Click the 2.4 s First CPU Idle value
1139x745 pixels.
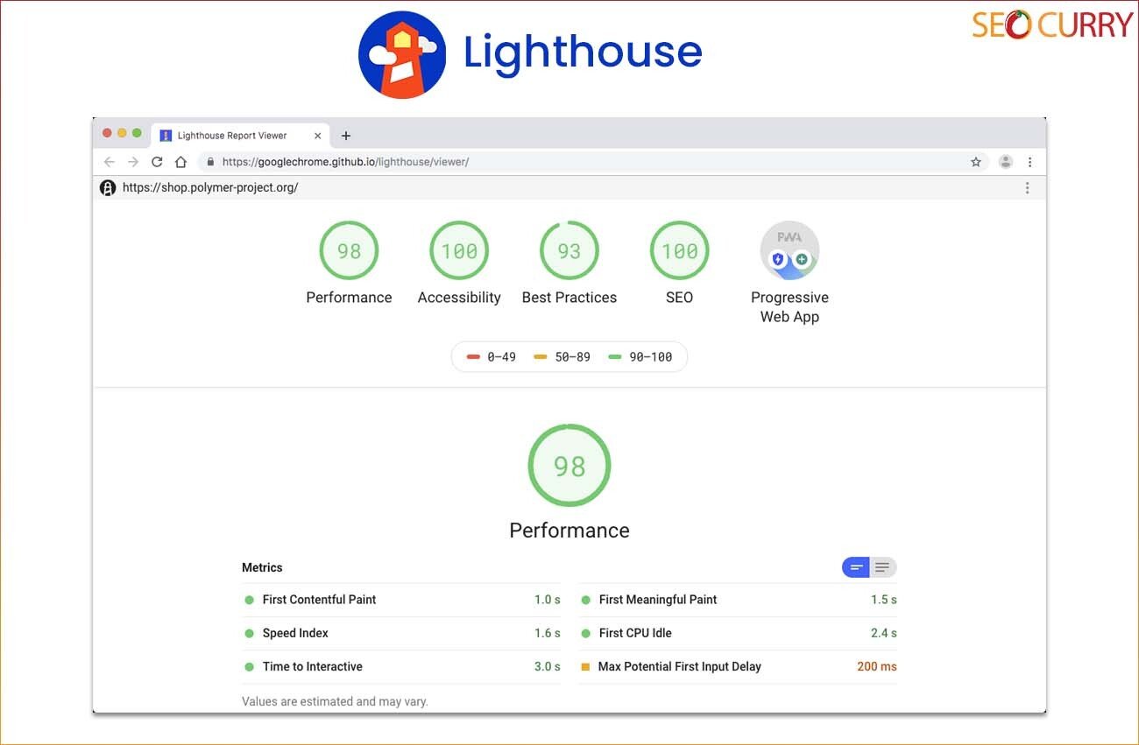pyautogui.click(x=884, y=633)
